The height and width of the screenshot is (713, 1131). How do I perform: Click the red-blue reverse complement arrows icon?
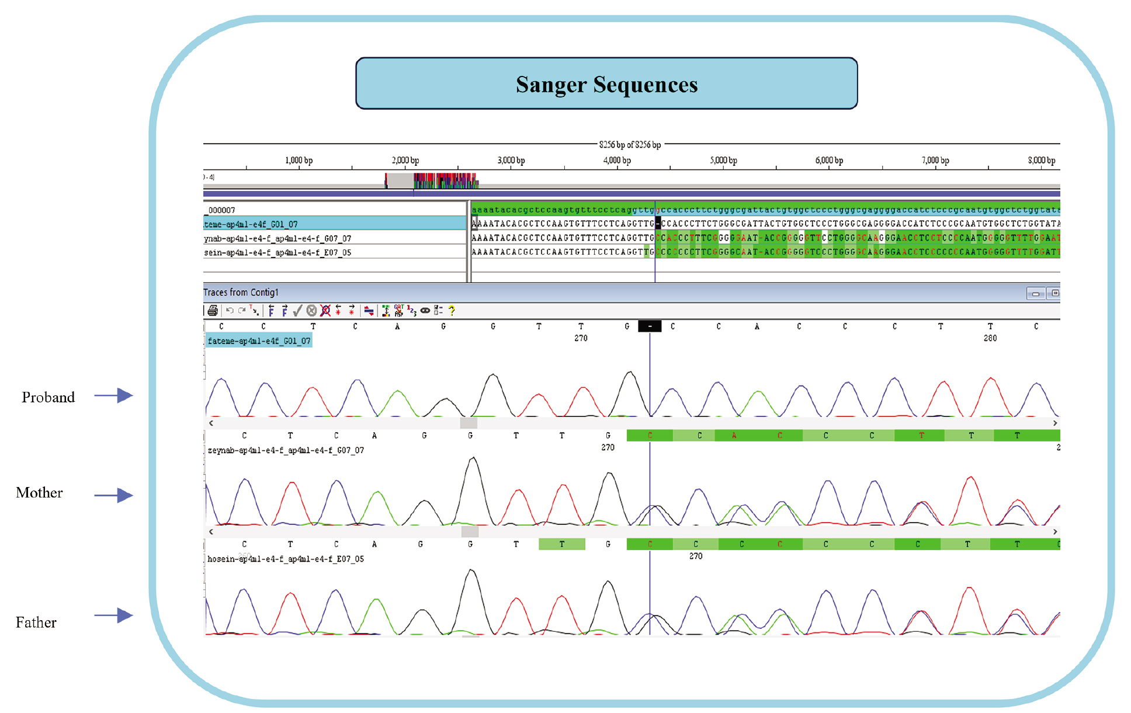369,311
